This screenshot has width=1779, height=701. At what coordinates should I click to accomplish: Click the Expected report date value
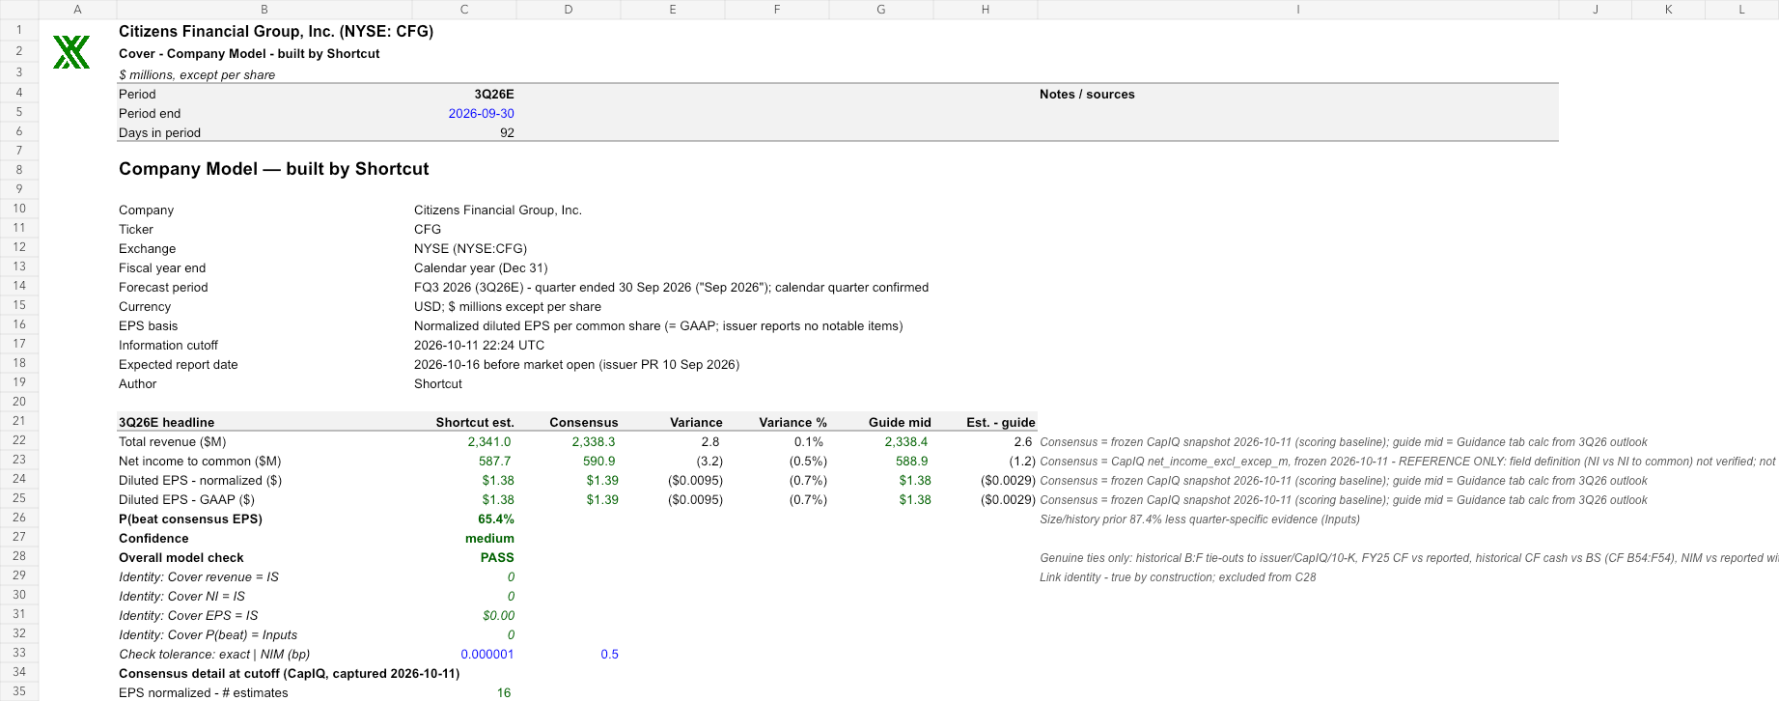[x=576, y=364]
